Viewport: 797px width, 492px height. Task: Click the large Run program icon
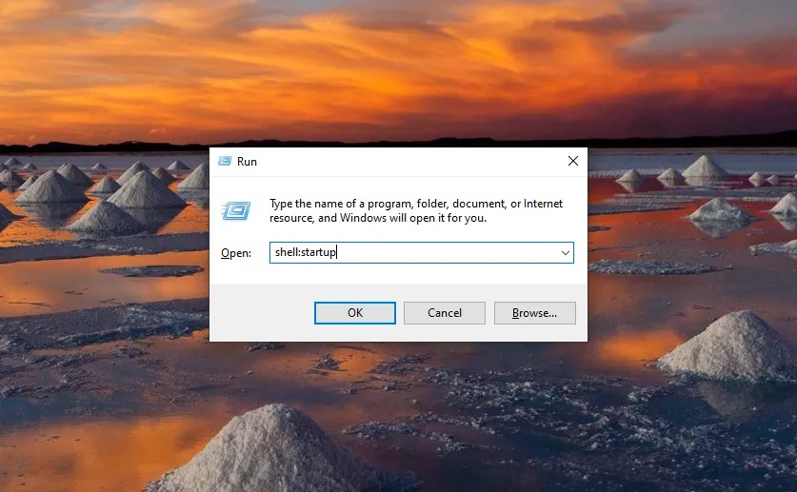click(x=236, y=210)
